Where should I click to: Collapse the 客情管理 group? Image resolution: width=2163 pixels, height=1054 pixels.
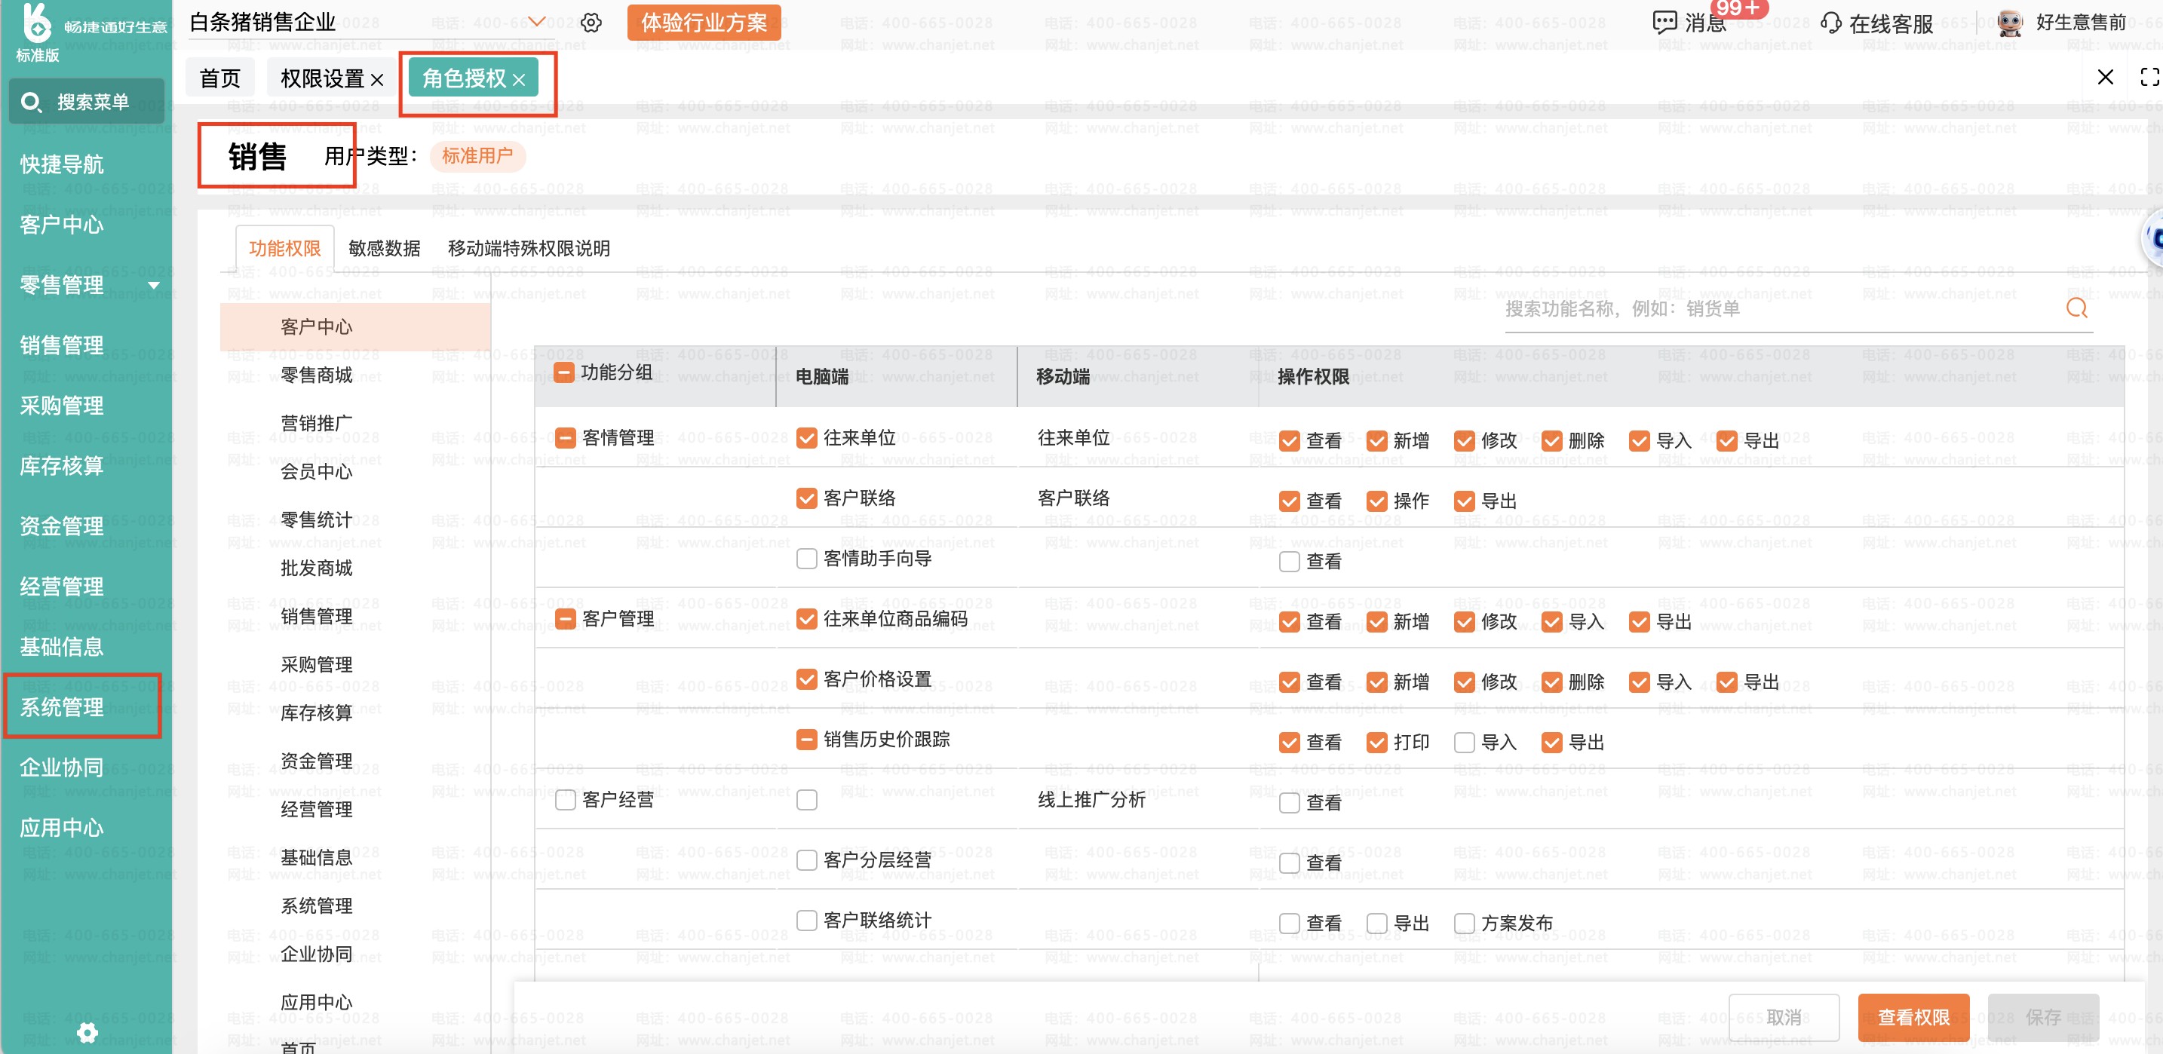(566, 437)
